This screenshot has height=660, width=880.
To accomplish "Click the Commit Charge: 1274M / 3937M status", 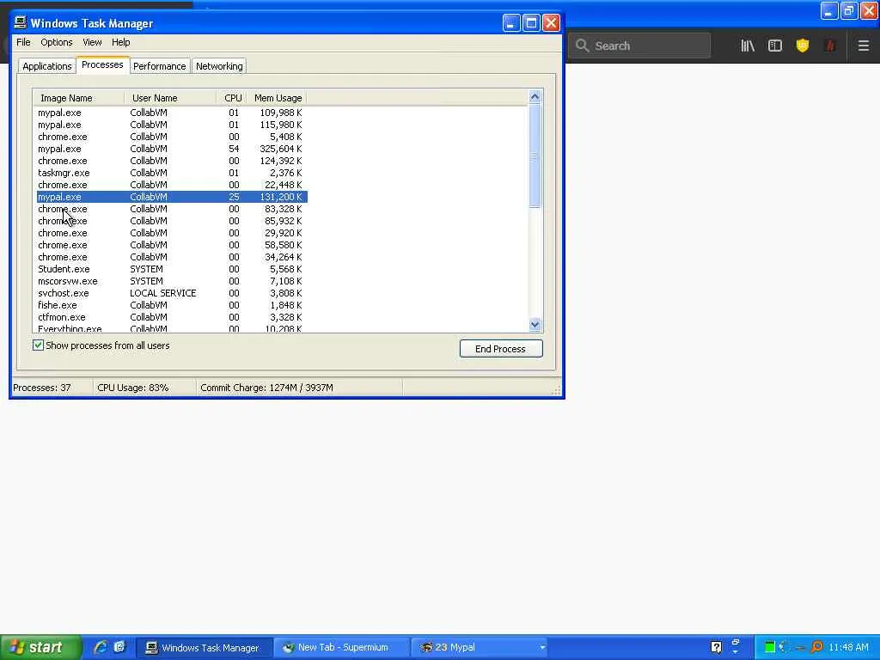I will click(266, 388).
